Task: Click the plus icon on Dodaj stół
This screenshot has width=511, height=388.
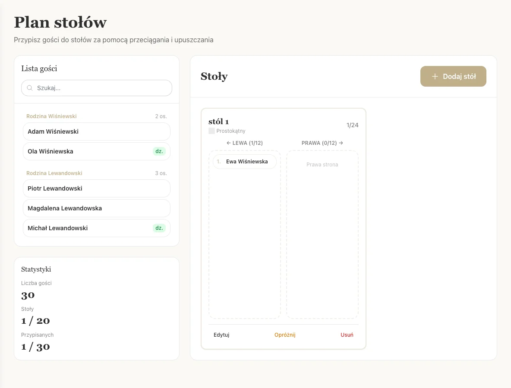Action: (435, 76)
